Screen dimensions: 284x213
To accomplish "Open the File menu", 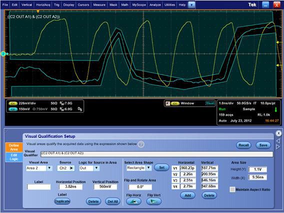I will click(5, 5).
